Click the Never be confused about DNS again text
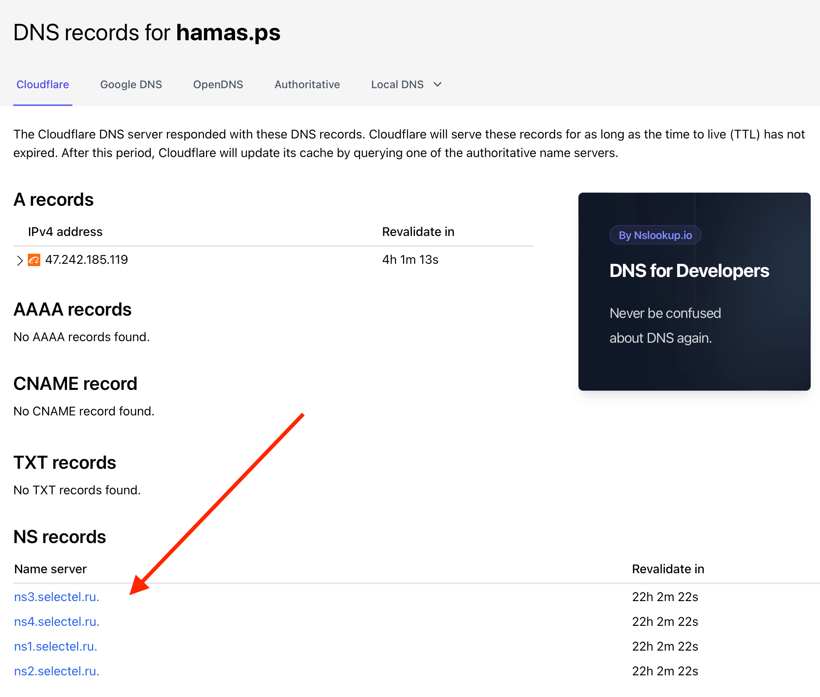Image resolution: width=820 pixels, height=697 pixels. click(666, 326)
